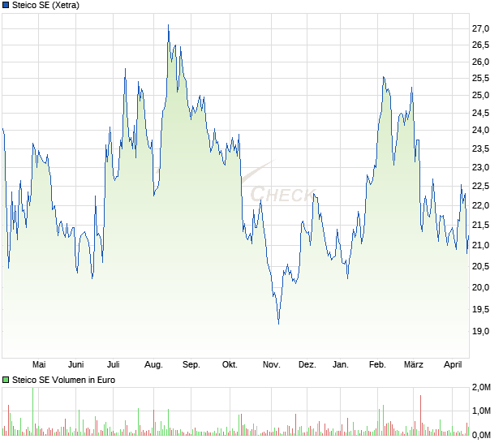Click the August price peak above 27
Image resolution: width=503 pixels, height=443 pixels.
pos(169,25)
